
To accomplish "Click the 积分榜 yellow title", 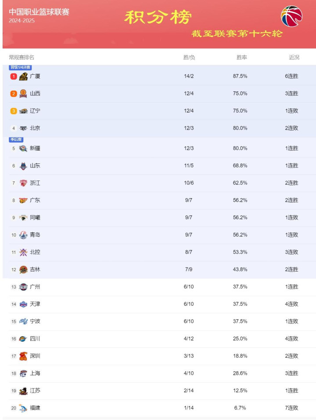I will pyautogui.click(x=158, y=17).
